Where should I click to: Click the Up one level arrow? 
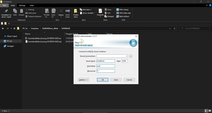pyautogui.click(x=15, y=29)
